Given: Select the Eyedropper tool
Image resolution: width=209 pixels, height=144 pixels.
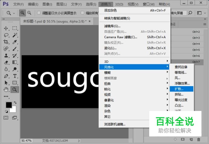Looking at the screenshot, I should coord(15,42).
